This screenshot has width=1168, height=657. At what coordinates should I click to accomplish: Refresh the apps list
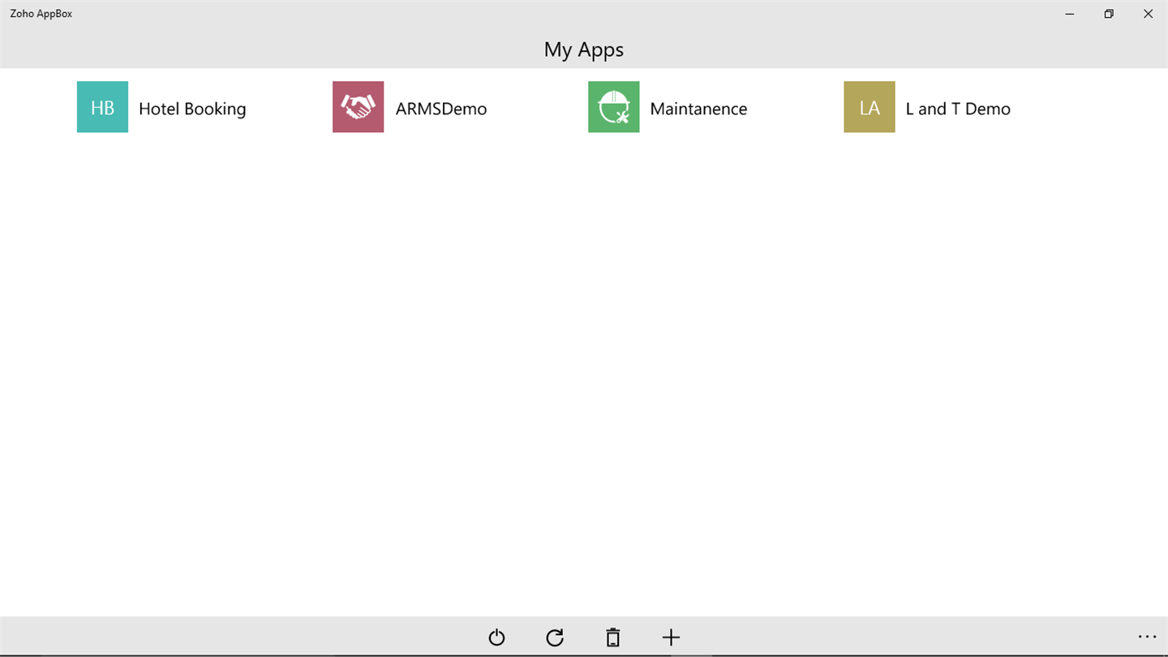tap(555, 638)
